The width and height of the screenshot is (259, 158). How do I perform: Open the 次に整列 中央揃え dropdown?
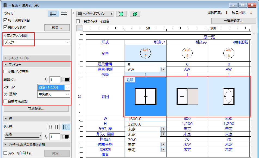(54, 94)
